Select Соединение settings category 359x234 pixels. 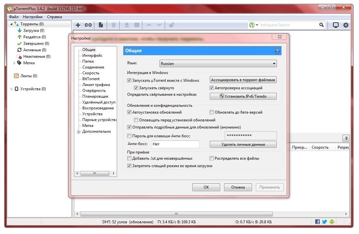tap(93, 67)
